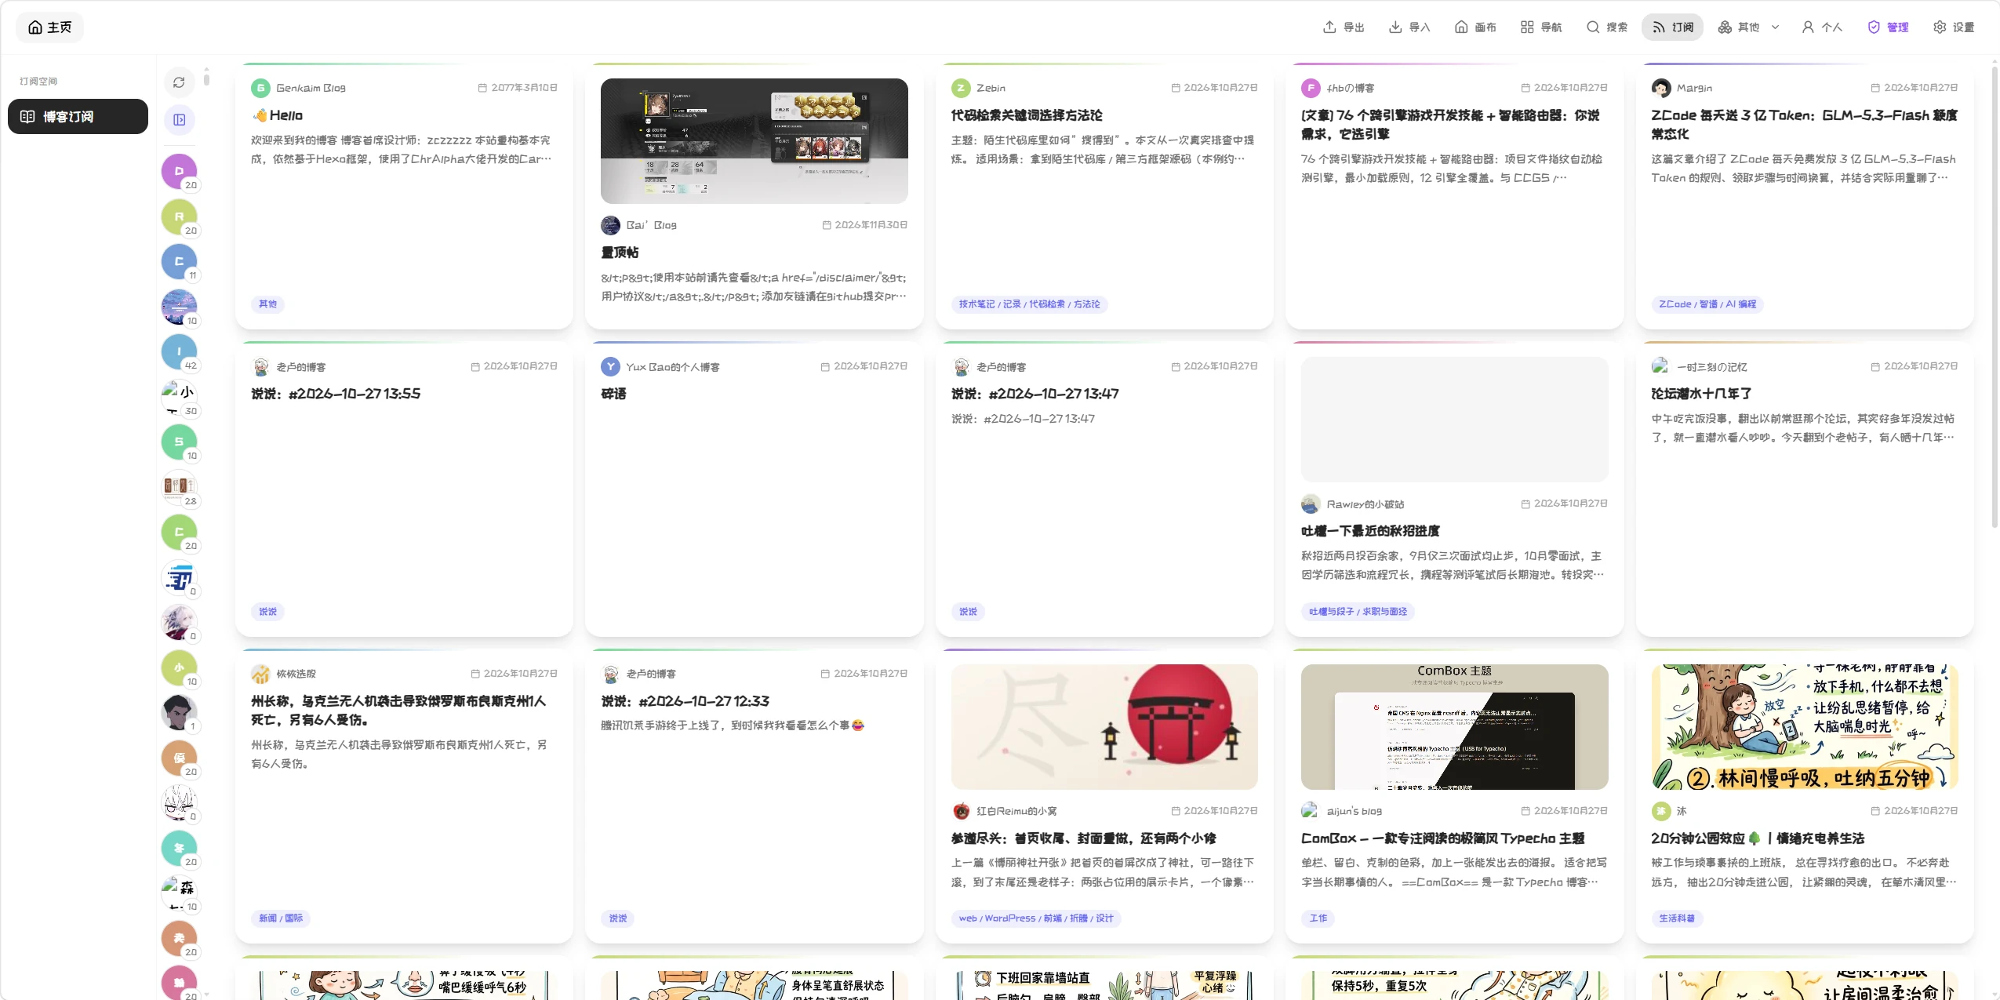Click the refresh subscriptions icon
This screenshot has height=1000, width=2000.
click(179, 82)
